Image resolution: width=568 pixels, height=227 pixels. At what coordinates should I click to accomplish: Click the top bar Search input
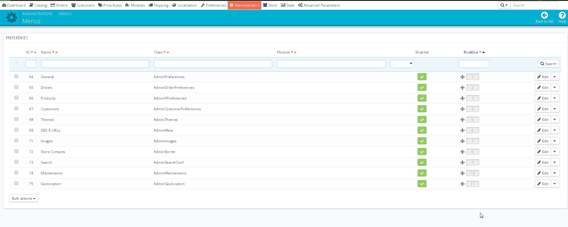534,5
